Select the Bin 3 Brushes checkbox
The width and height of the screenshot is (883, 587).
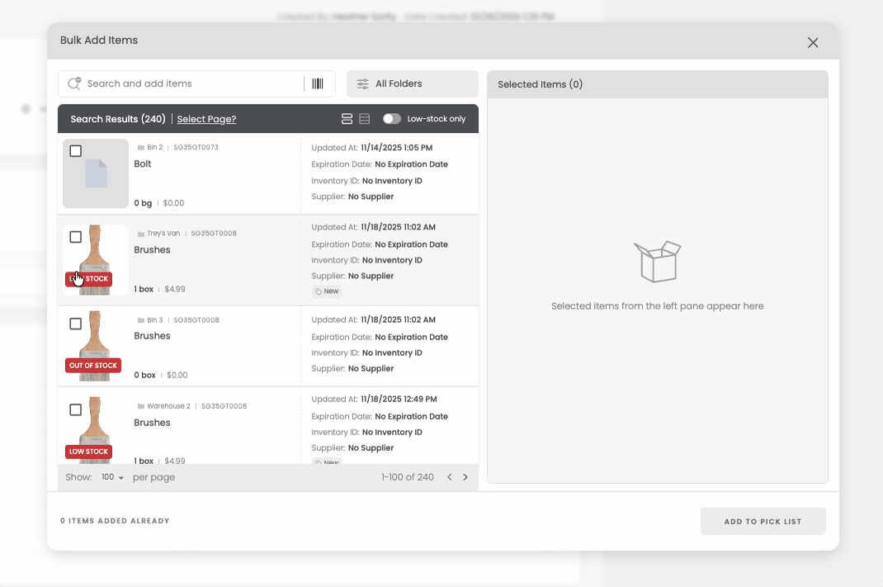76,324
